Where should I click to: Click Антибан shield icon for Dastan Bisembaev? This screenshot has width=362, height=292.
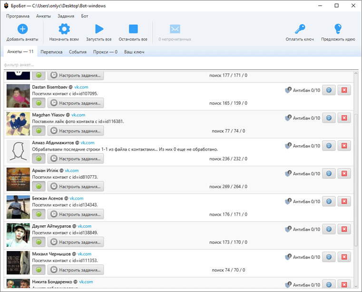pyautogui.click(x=288, y=90)
